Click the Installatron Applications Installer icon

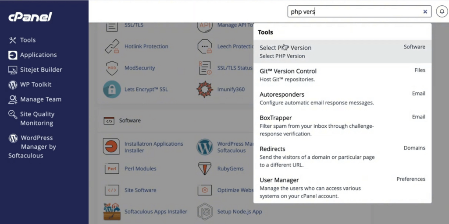pos(111,147)
